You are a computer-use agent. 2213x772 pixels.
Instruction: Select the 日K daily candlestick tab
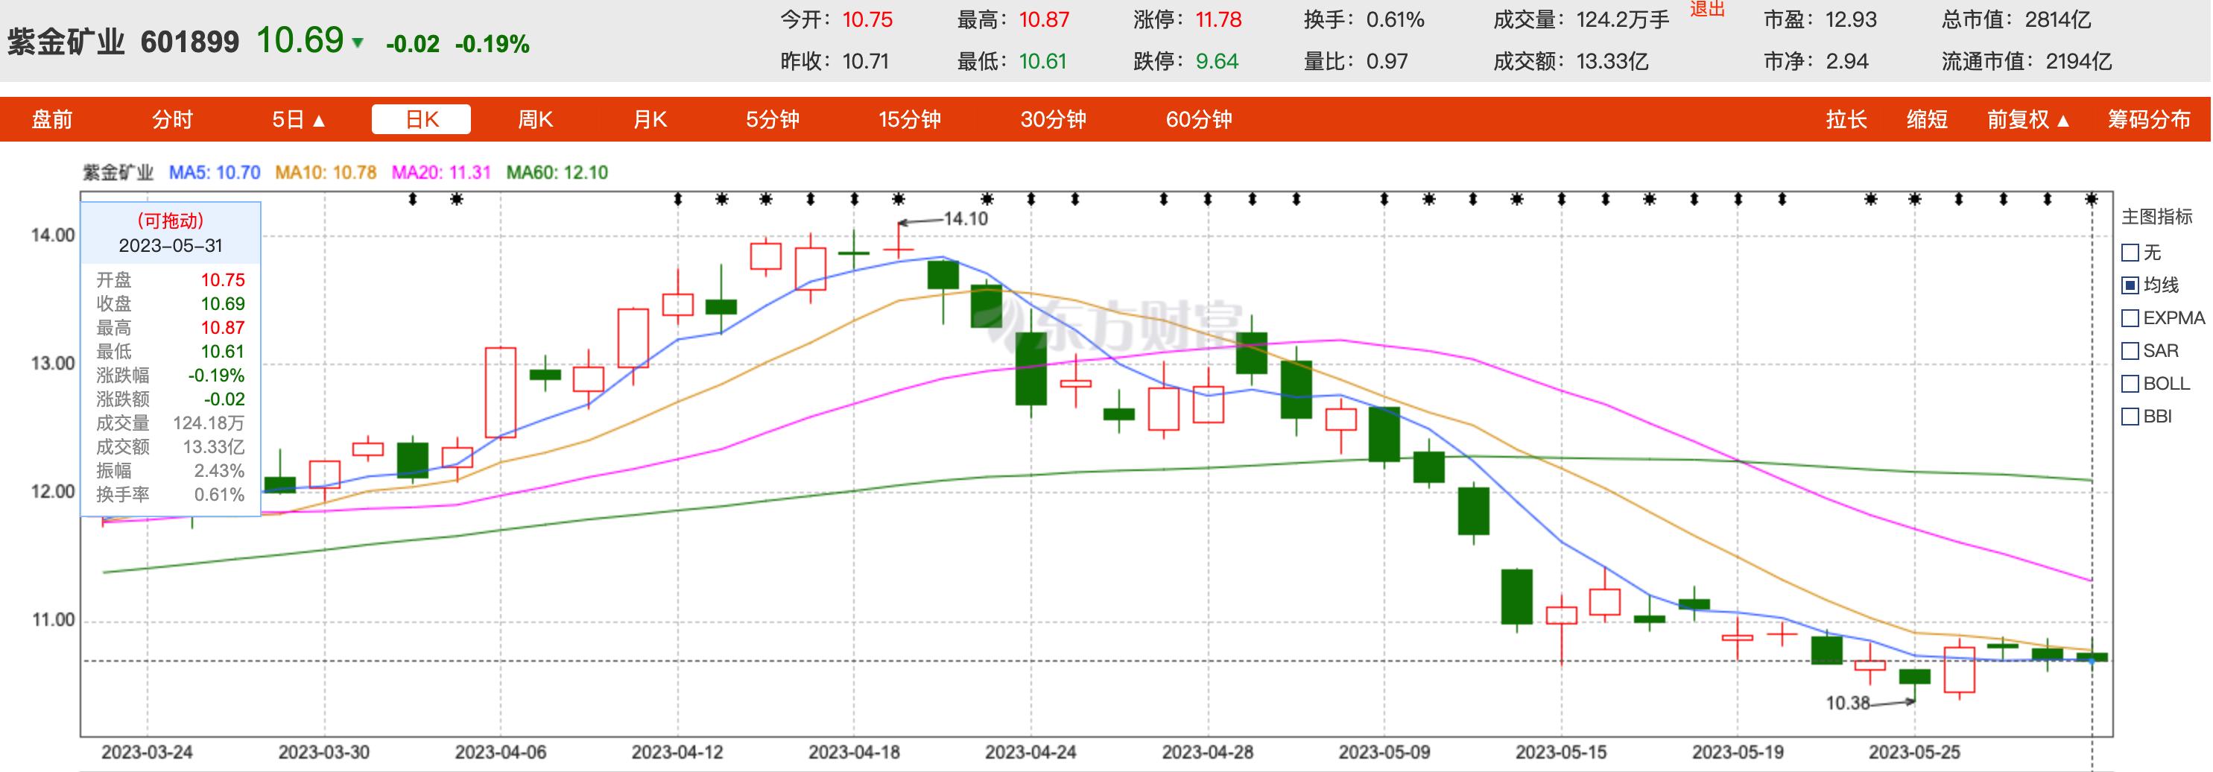coord(421,119)
